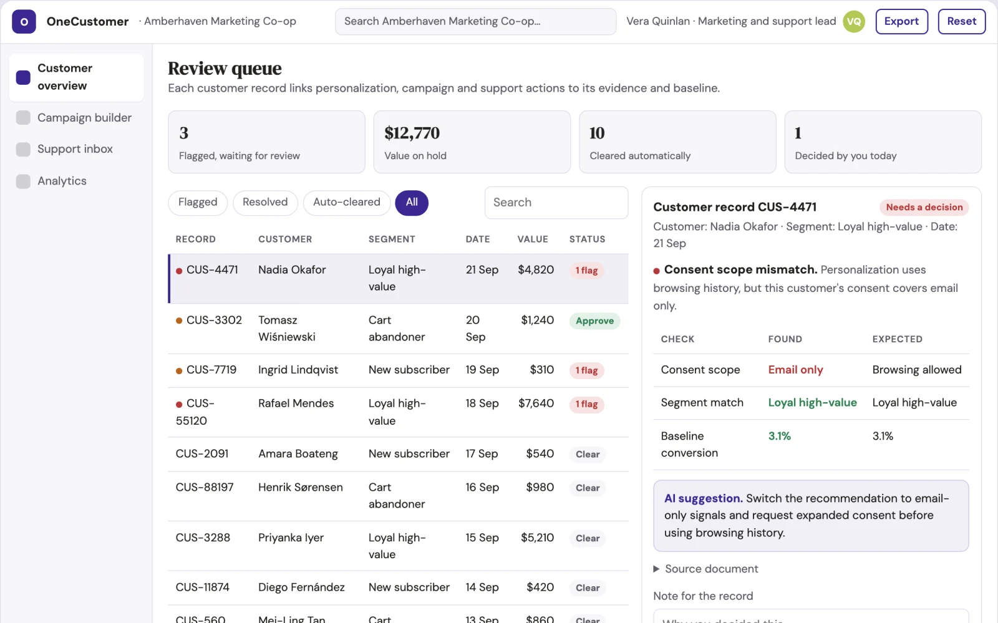The height and width of the screenshot is (623, 998).
Task: Click the AI suggestion box
Action: point(811,516)
